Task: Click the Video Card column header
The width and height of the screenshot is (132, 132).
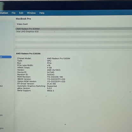Action: click(22, 24)
